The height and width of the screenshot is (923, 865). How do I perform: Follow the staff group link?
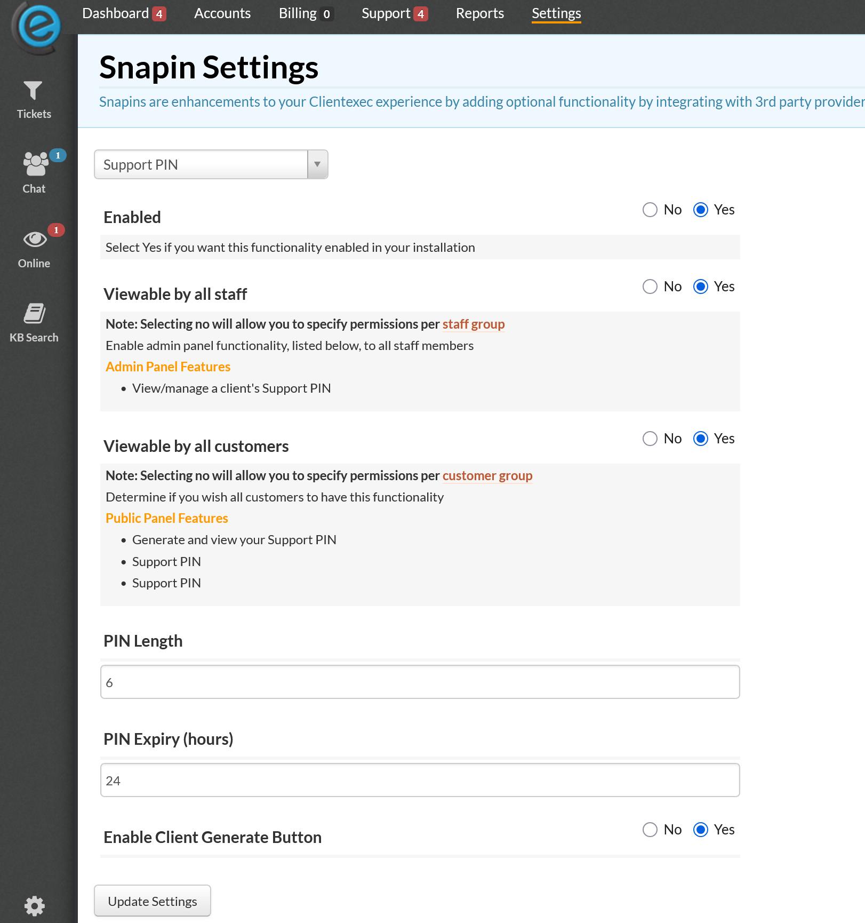pos(474,324)
